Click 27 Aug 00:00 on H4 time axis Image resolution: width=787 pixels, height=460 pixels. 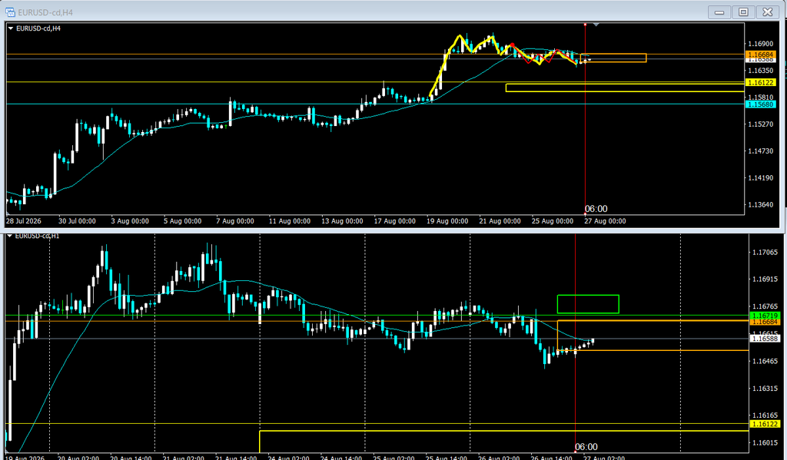pyautogui.click(x=605, y=221)
